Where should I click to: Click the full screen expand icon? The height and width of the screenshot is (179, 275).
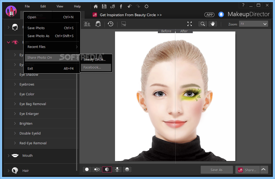190,24
